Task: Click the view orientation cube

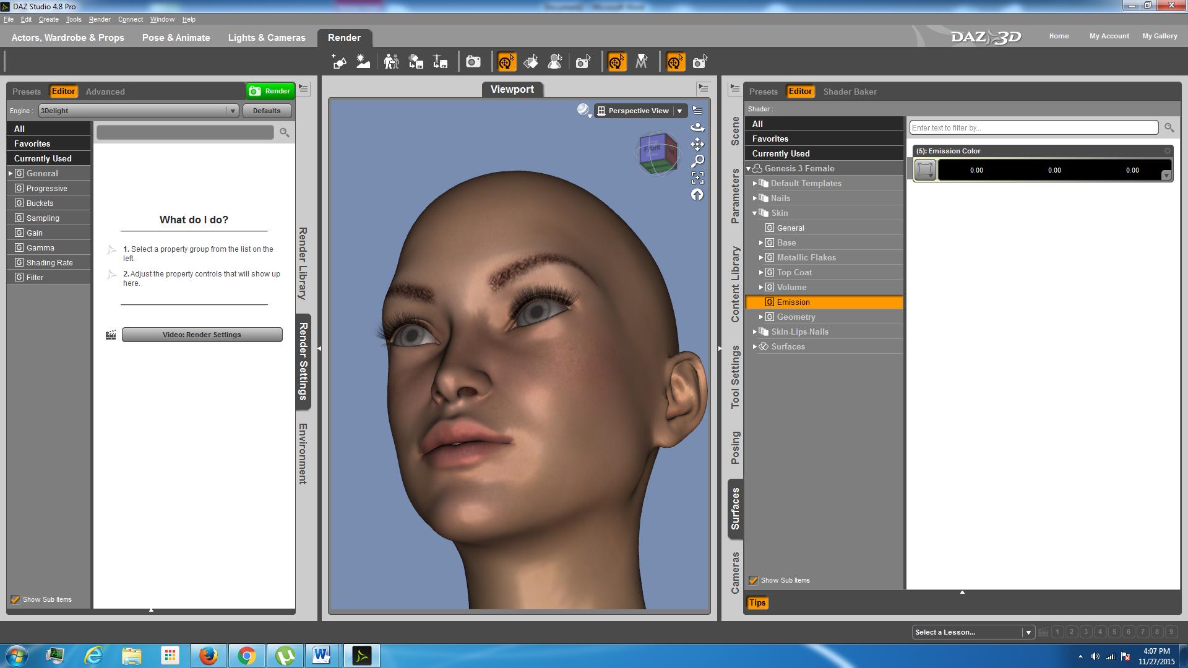Action: pyautogui.click(x=657, y=153)
